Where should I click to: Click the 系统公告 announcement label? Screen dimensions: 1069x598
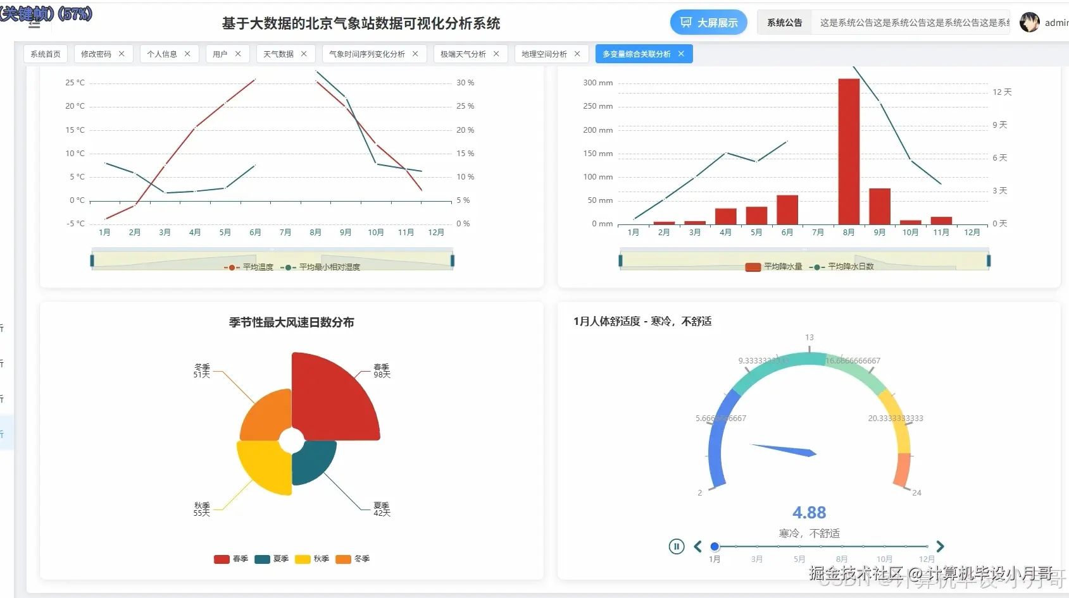[x=785, y=23]
